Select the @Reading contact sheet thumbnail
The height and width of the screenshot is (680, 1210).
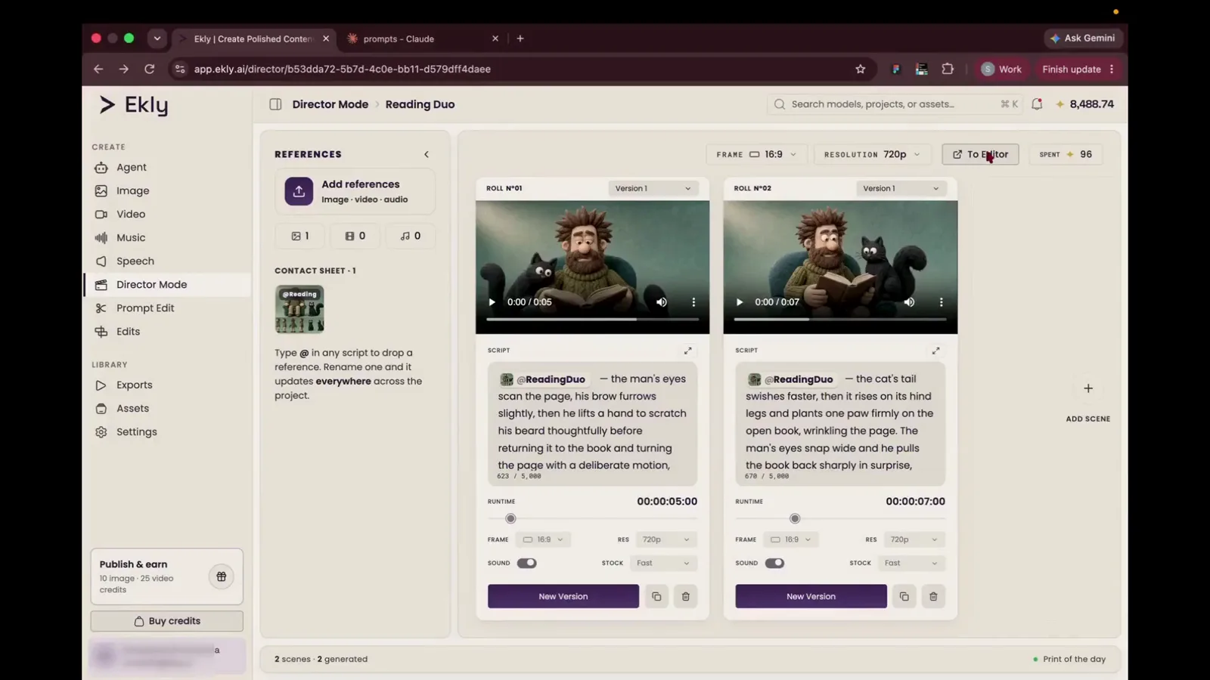click(x=299, y=309)
